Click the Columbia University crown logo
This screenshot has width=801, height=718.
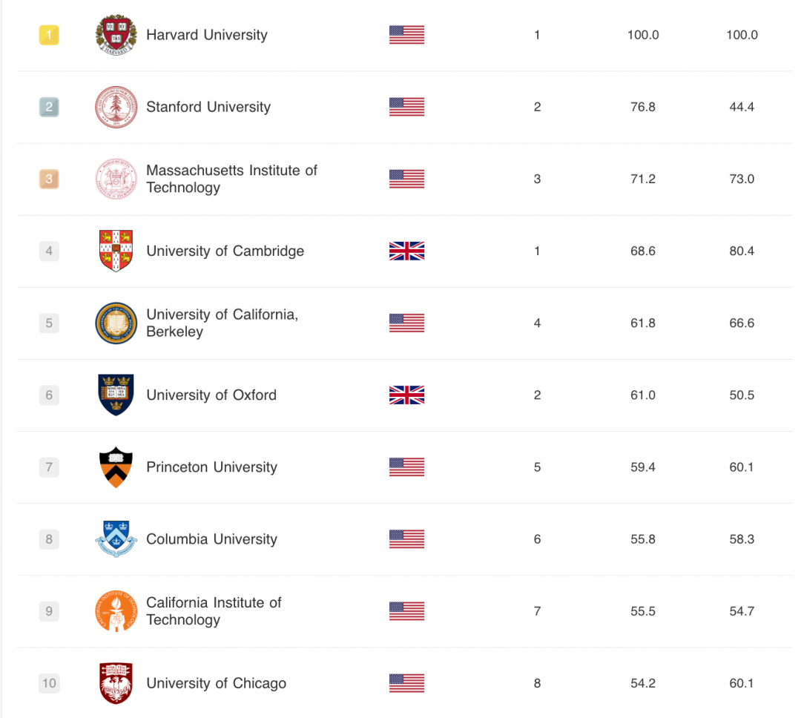116,538
